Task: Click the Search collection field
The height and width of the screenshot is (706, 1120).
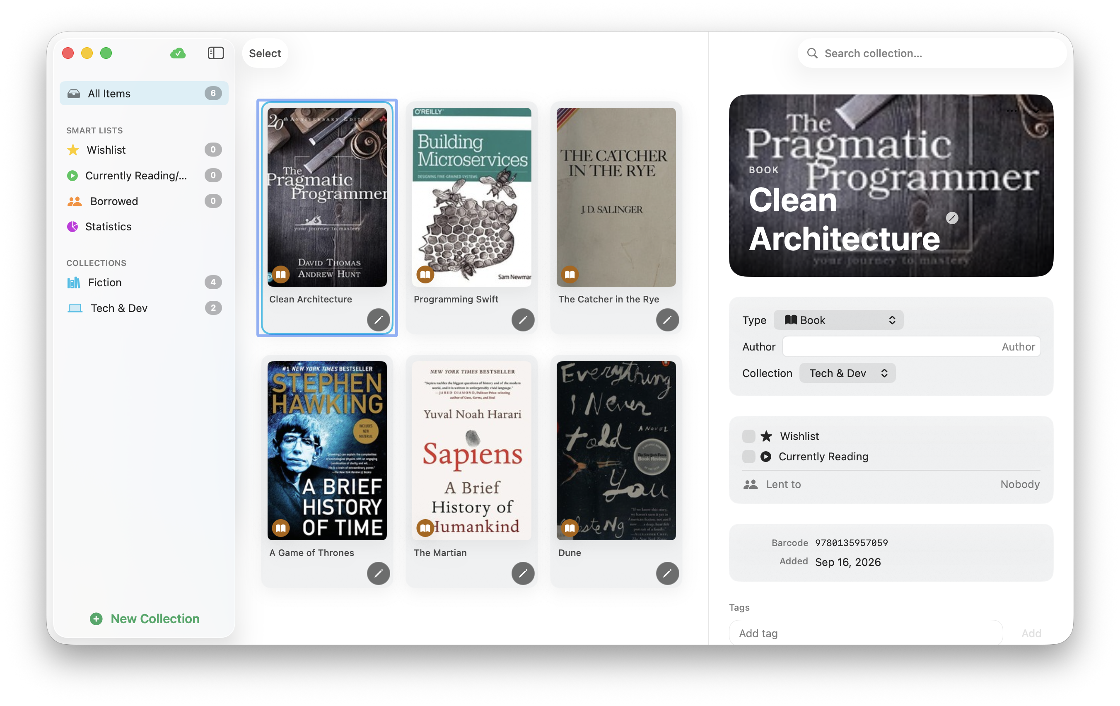Action: 932,53
